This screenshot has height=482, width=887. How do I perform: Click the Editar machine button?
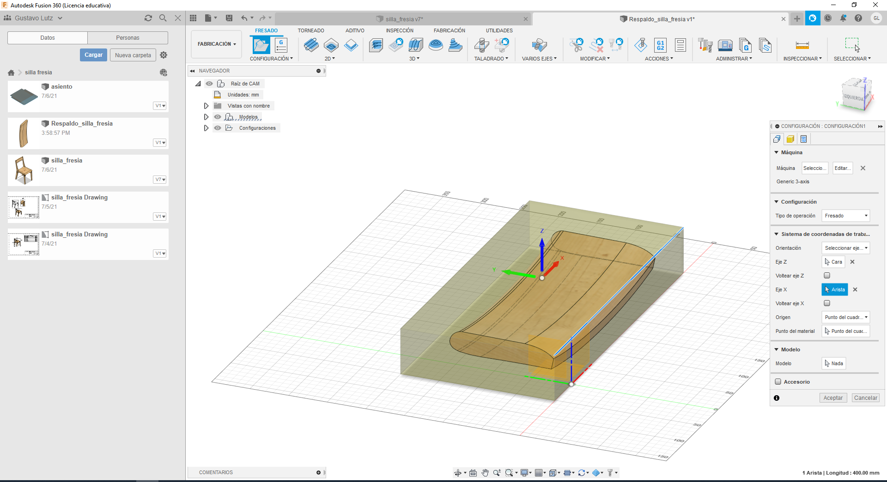pyautogui.click(x=842, y=168)
